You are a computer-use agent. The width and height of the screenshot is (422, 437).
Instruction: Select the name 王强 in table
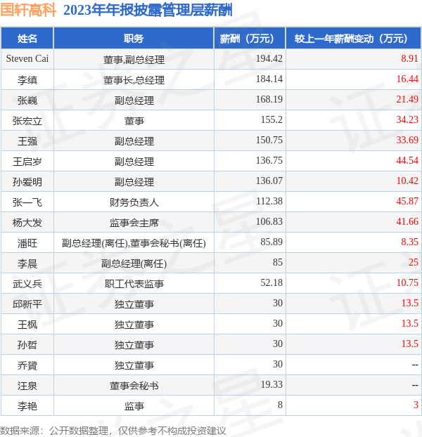(27, 141)
